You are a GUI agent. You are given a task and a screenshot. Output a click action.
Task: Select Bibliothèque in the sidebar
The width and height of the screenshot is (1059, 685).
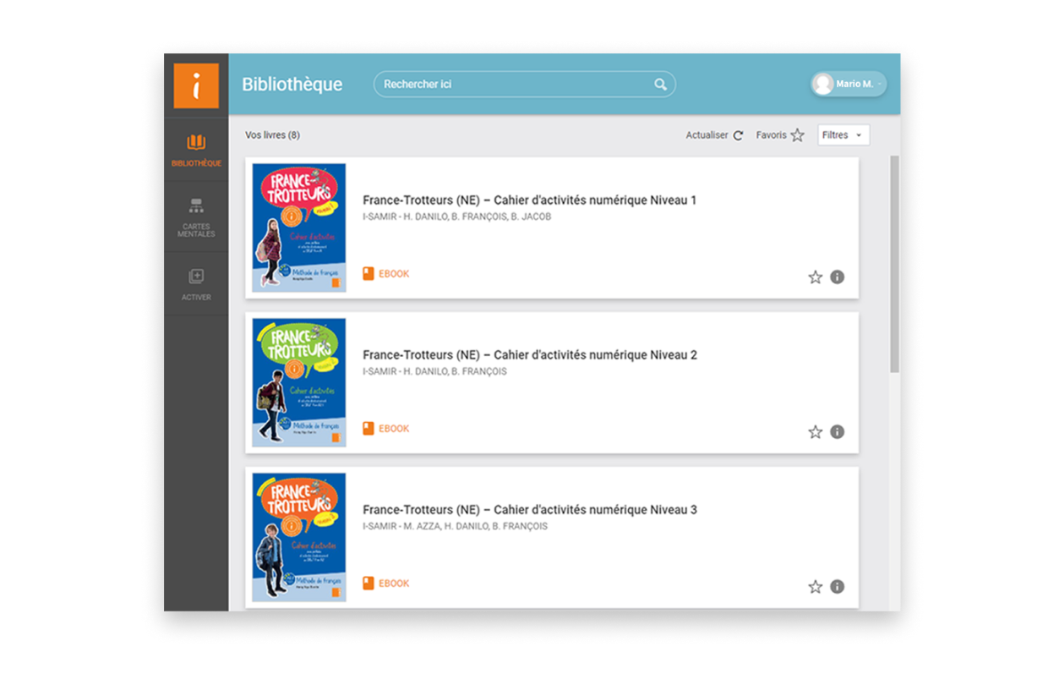[x=196, y=149]
